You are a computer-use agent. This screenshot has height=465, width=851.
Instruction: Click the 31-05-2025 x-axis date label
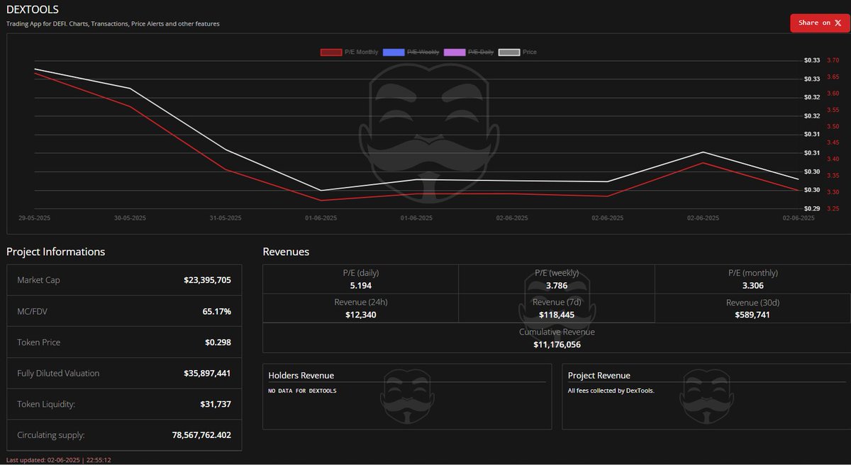(x=226, y=218)
